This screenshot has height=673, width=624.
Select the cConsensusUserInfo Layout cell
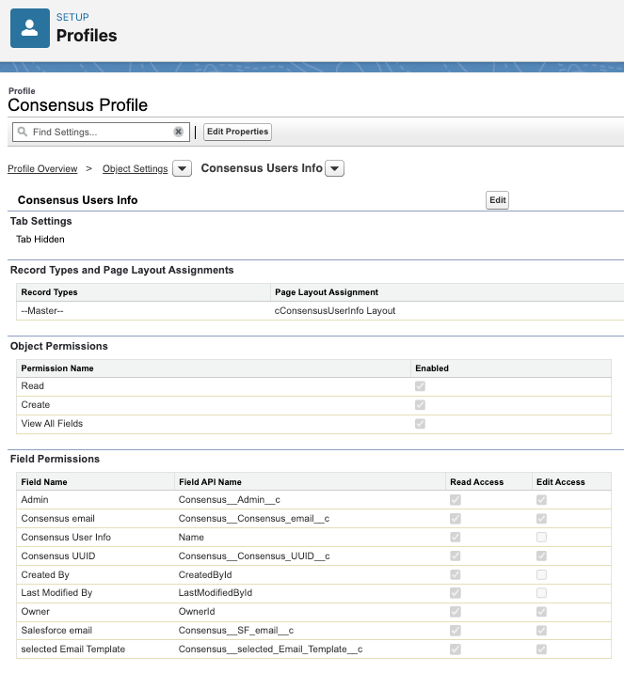click(447, 311)
